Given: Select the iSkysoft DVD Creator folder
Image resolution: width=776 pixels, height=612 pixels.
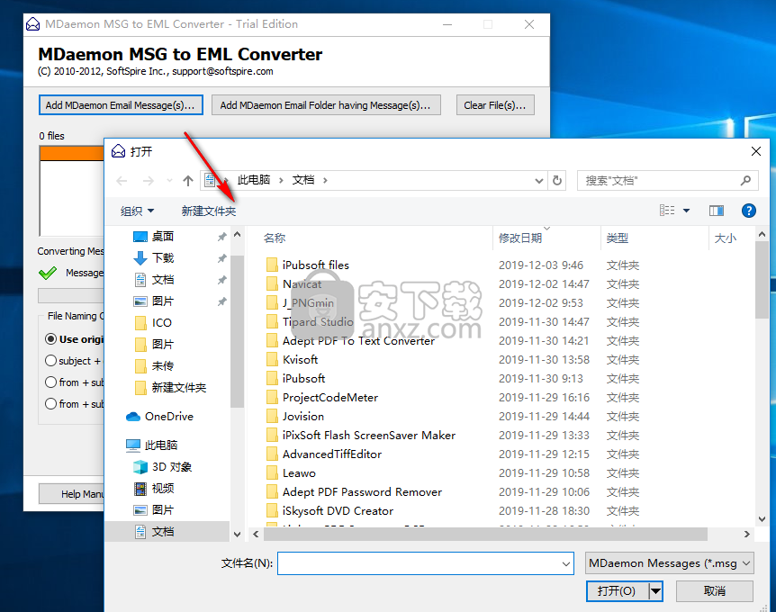Looking at the screenshot, I should pyautogui.click(x=338, y=511).
